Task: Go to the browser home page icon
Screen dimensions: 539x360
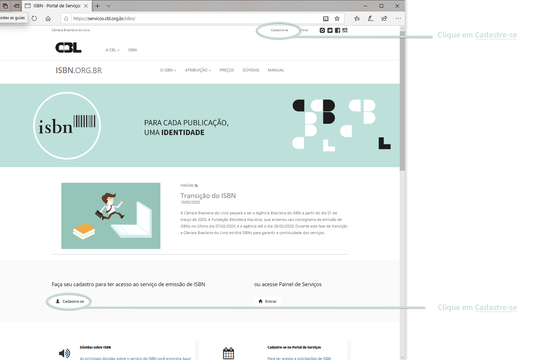Action: [x=48, y=18]
